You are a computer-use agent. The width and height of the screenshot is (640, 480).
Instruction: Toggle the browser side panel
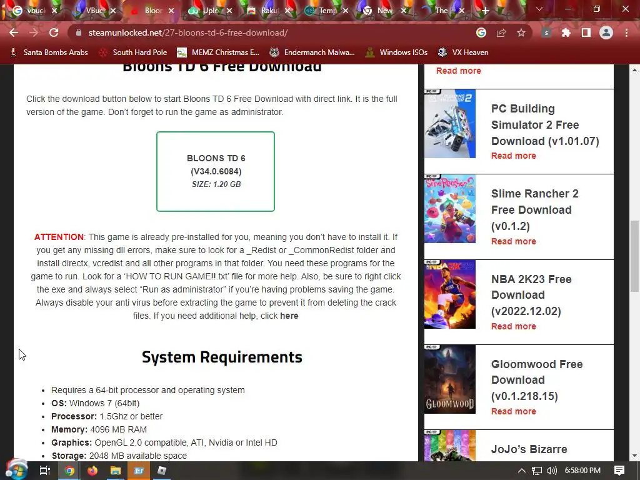tap(586, 32)
